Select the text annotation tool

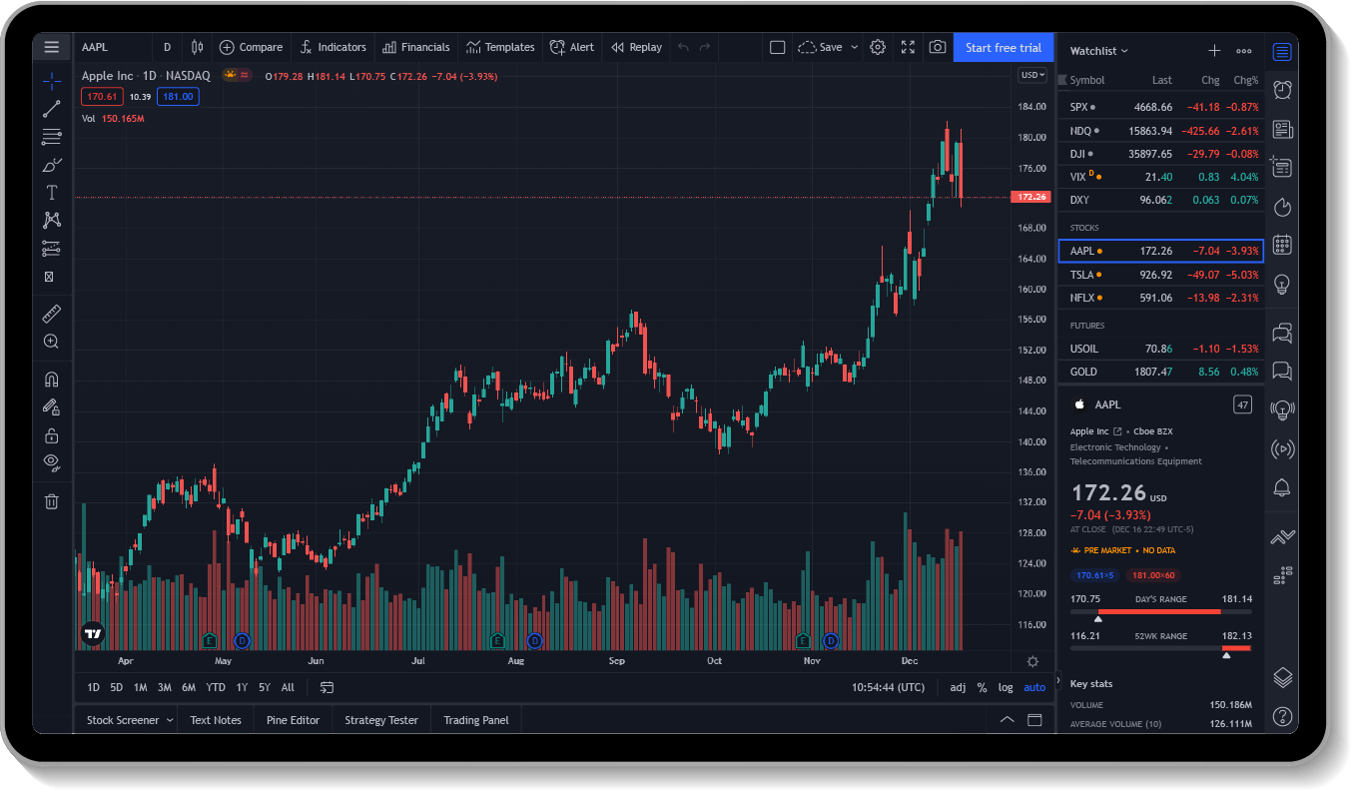click(x=52, y=193)
